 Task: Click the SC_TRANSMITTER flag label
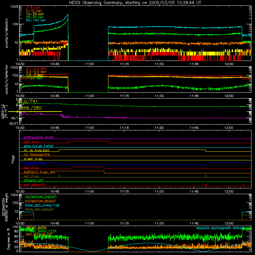click(37, 155)
